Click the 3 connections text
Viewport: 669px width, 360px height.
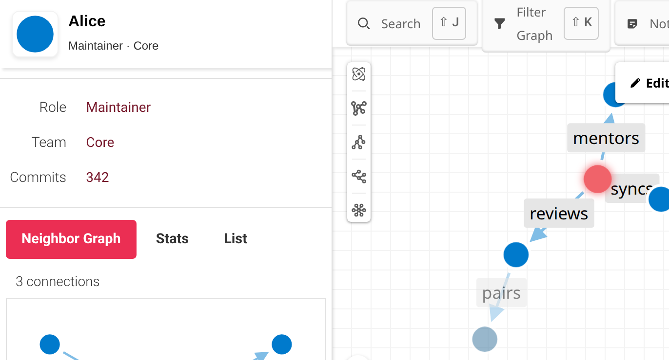click(x=58, y=281)
